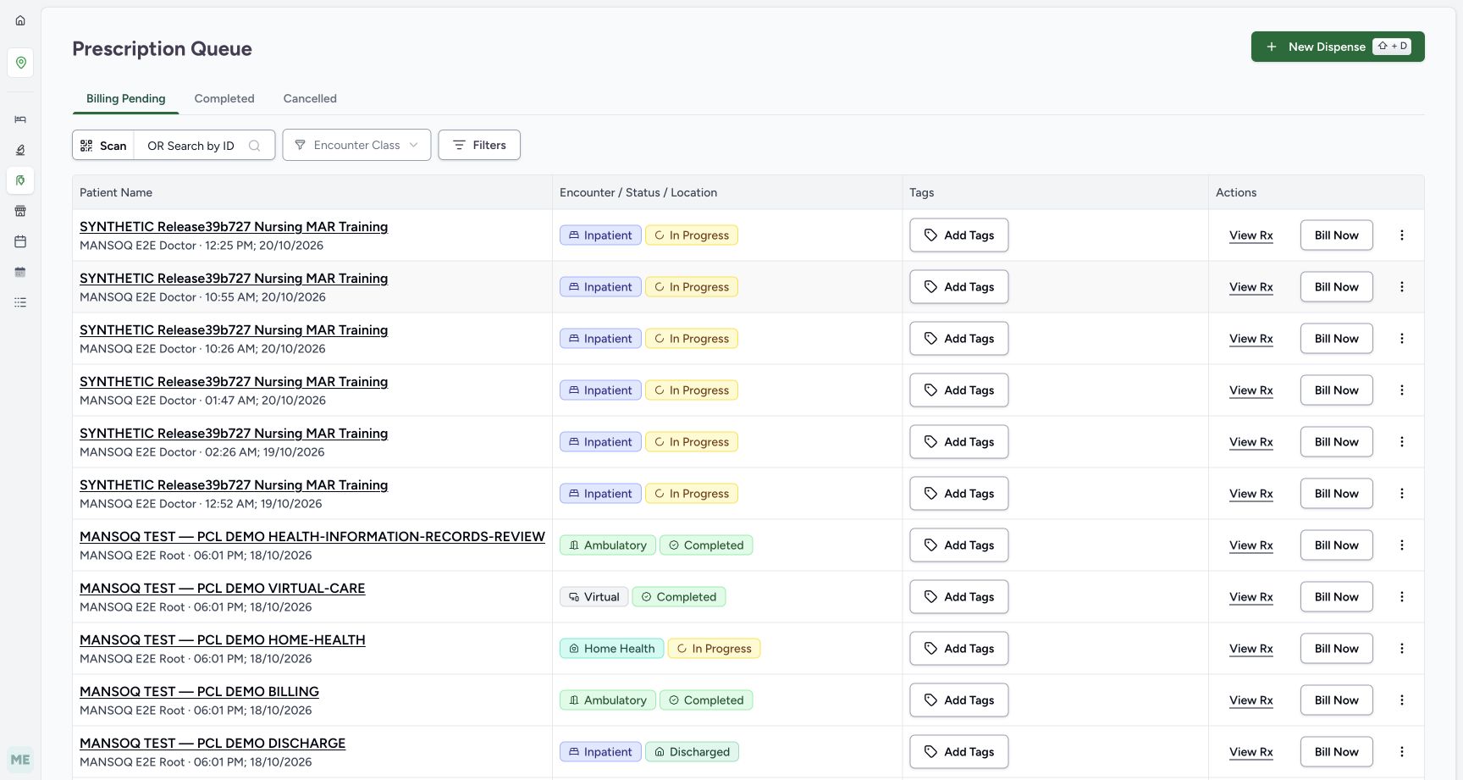Image resolution: width=1463 pixels, height=780 pixels.
Task: Click the Virtual encounter badge
Action: click(x=593, y=597)
